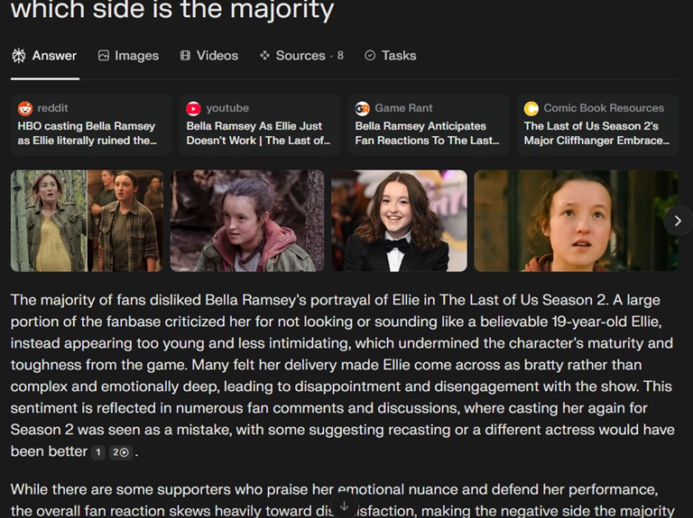The height and width of the screenshot is (518, 693).
Task: Click the Perplexity Answer tab icon
Action: click(x=19, y=56)
